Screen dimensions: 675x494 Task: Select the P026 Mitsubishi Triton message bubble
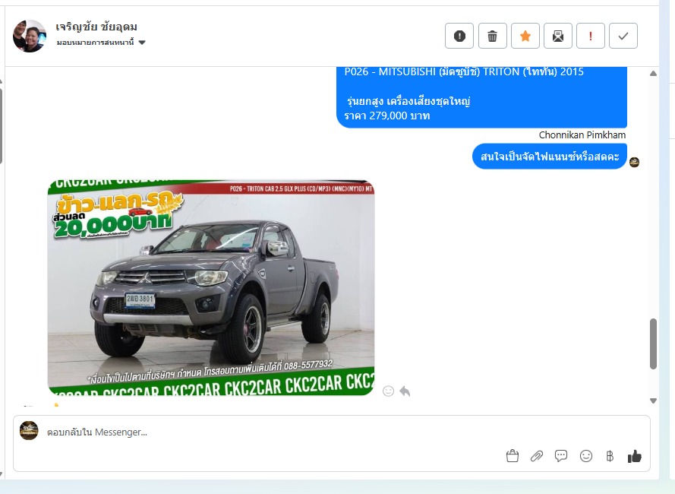[x=481, y=97]
